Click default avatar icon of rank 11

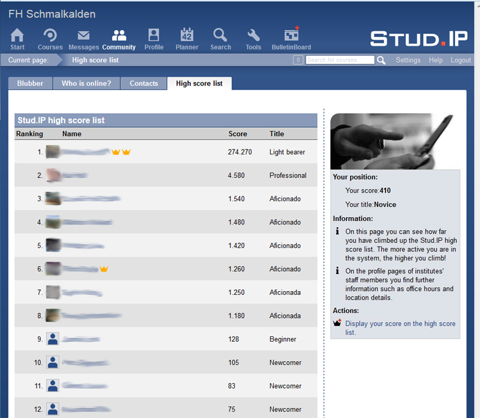(52, 386)
